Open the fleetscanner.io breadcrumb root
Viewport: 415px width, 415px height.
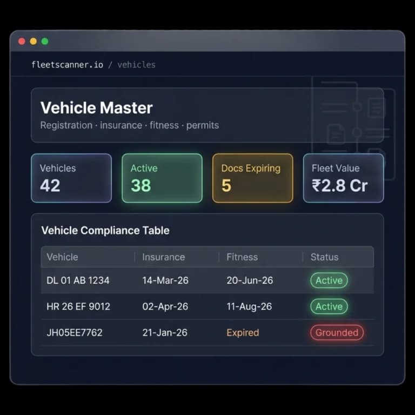67,65
